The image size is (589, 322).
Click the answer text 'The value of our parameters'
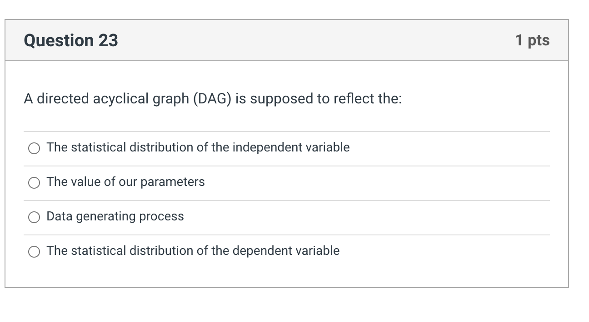pyautogui.click(x=125, y=182)
